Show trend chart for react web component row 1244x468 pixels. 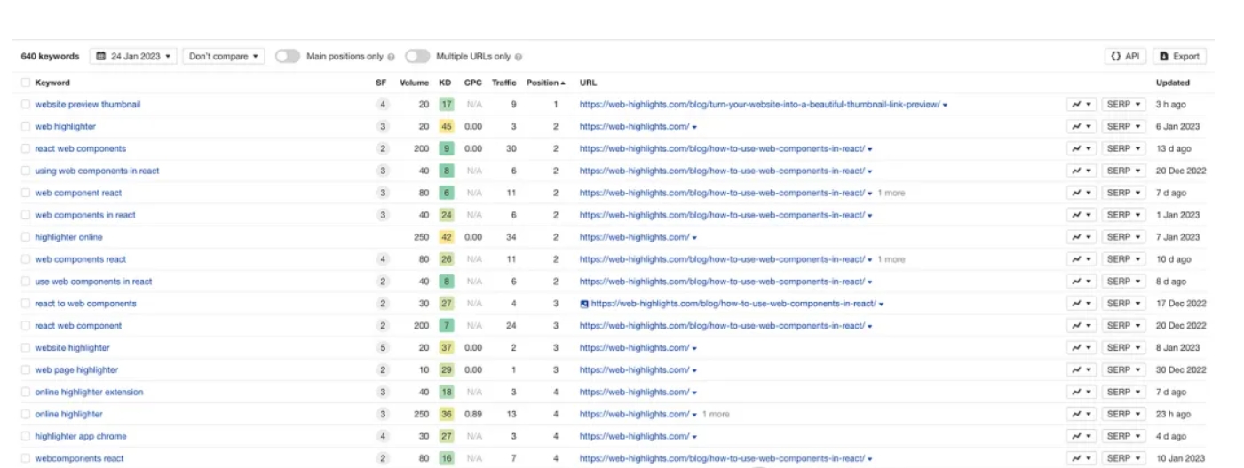1081,326
